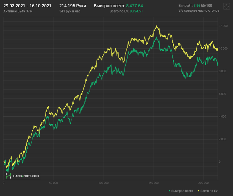Click the green legend dot for Выиграл всего
The height and width of the screenshot is (196, 233).
click(169, 191)
